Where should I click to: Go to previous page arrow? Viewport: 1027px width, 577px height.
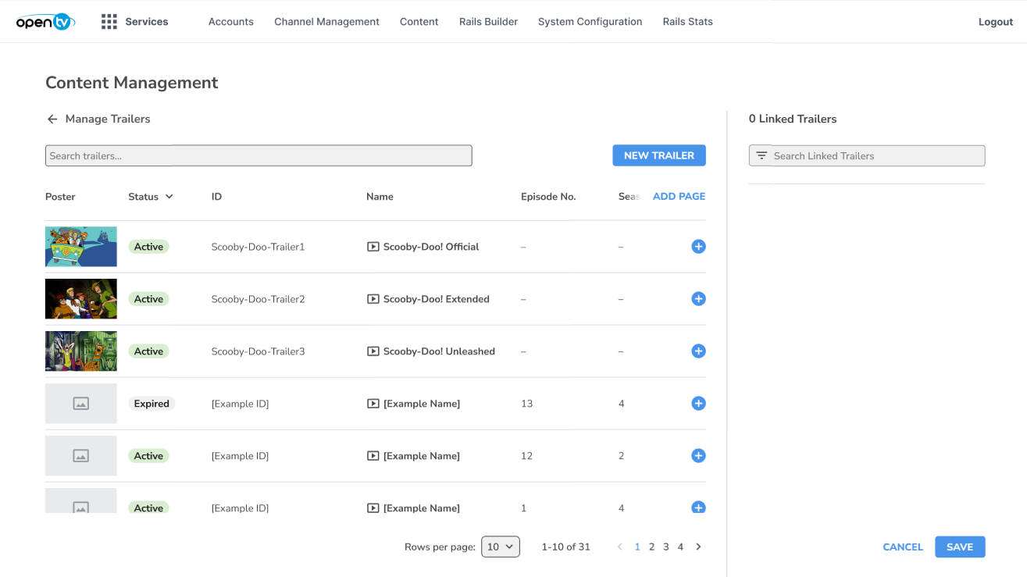[x=620, y=547]
